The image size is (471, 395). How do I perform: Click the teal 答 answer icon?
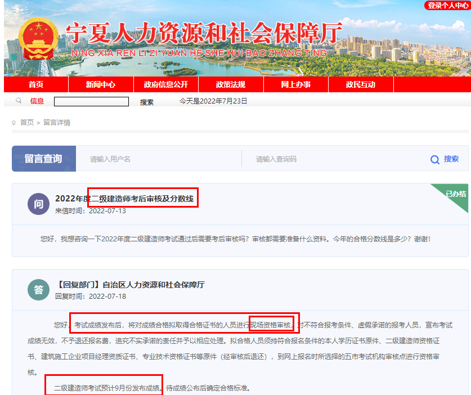(38, 290)
